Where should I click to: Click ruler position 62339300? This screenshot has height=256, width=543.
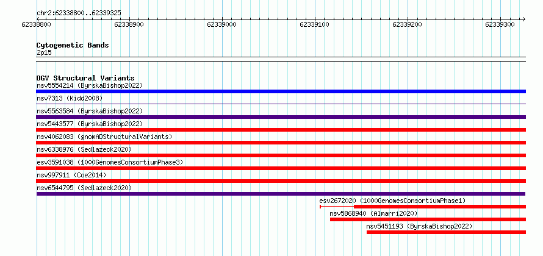pos(500,24)
